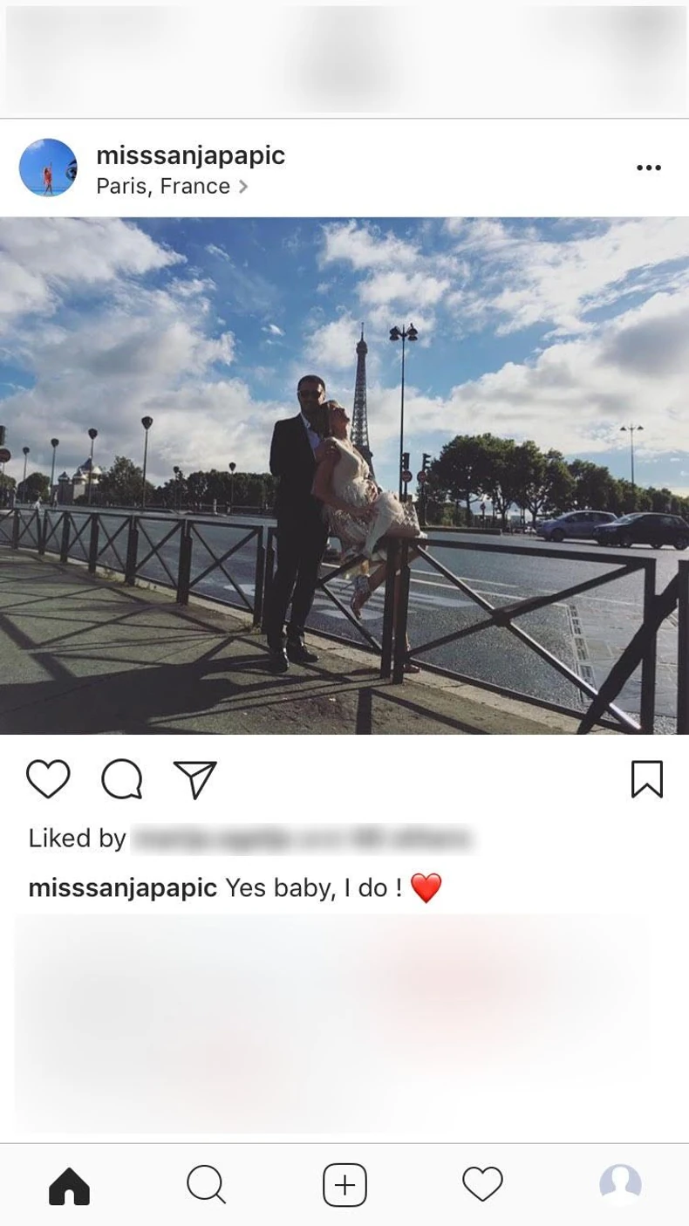Image resolution: width=689 pixels, height=1226 pixels.
Task: Create new post with plus icon
Action: (x=344, y=1185)
